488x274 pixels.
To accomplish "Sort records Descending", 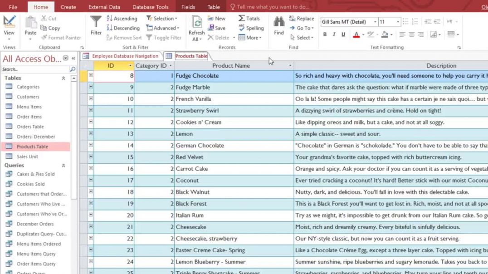I will pos(123,28).
